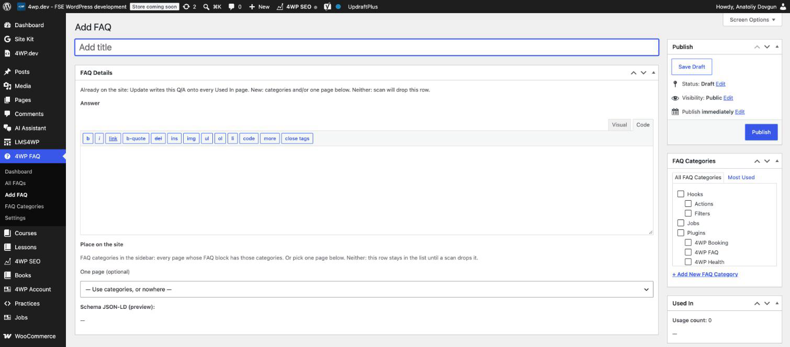Open the WordPress logo menu
Viewport: 790px width, 347px height.
(7, 7)
